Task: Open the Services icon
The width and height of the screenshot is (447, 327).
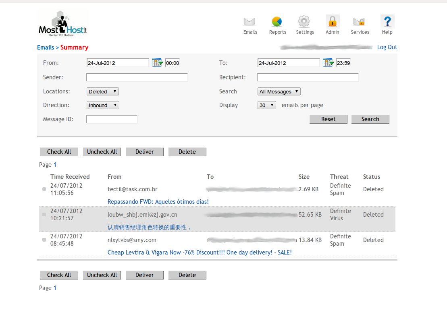Action: [x=360, y=22]
